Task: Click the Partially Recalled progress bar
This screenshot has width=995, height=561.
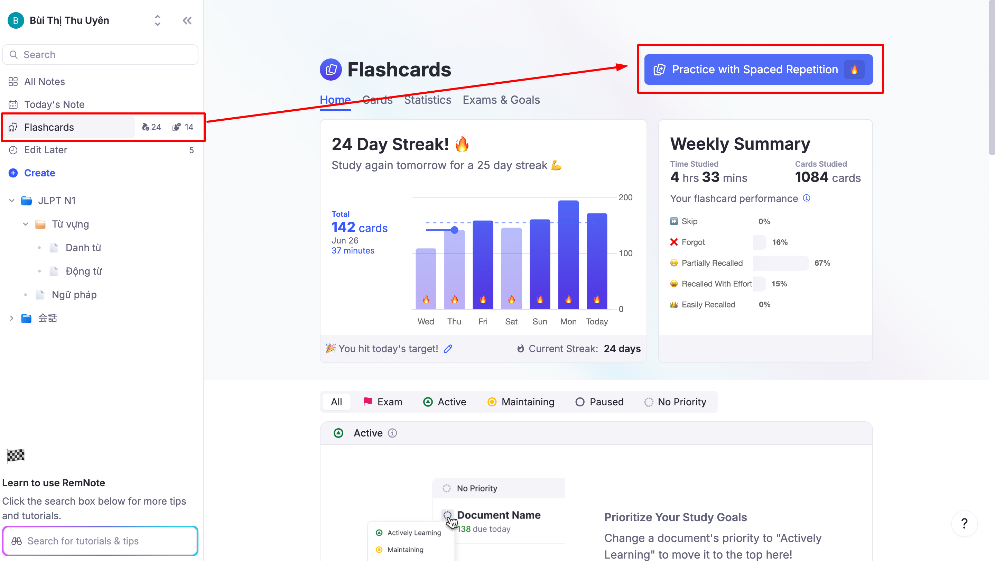Action: point(781,263)
